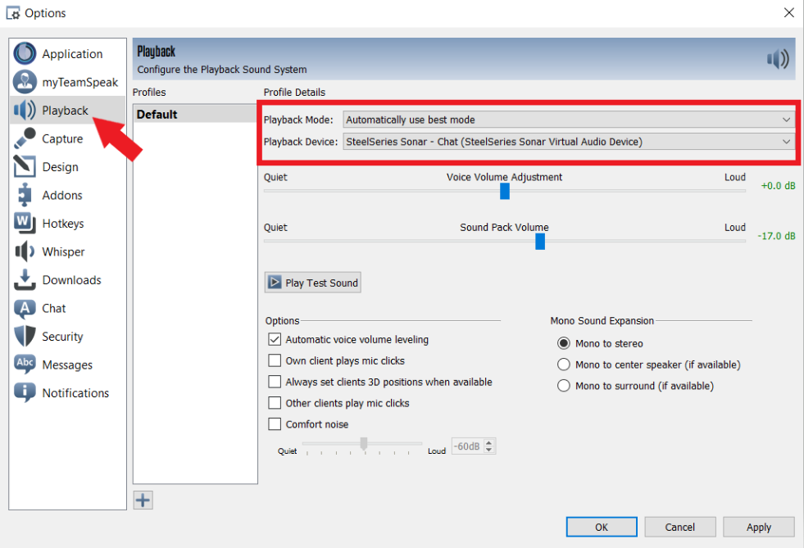
Task: Confirm settings with OK button
Action: click(602, 527)
